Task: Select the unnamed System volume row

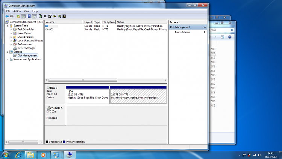Action: coord(106,26)
